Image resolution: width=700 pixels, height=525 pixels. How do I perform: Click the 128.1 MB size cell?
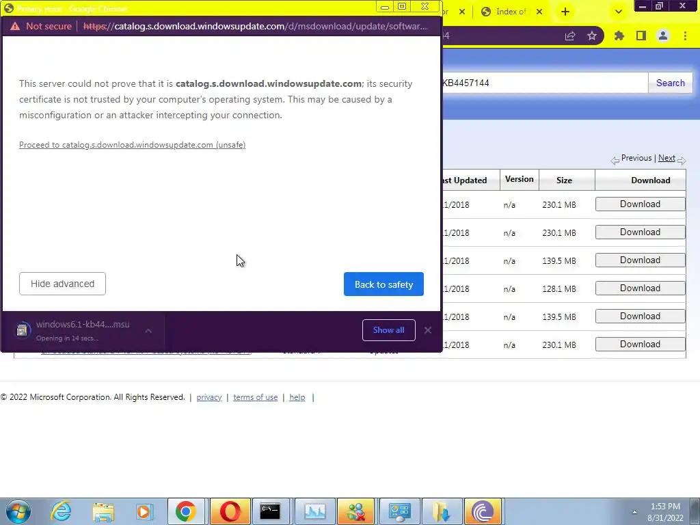click(x=559, y=289)
